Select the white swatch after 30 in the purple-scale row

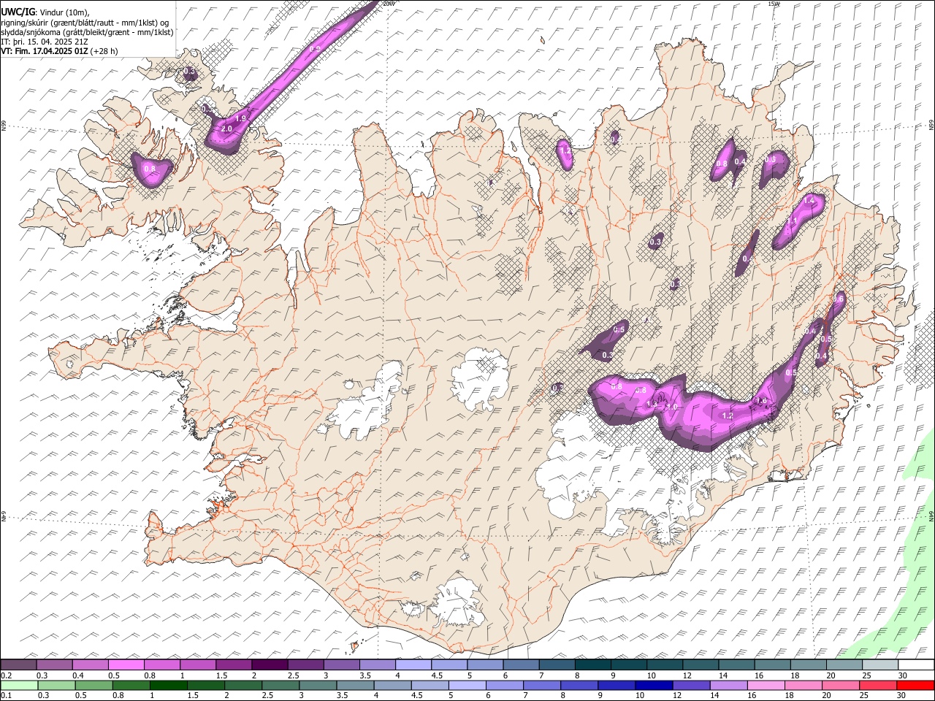coord(916,664)
